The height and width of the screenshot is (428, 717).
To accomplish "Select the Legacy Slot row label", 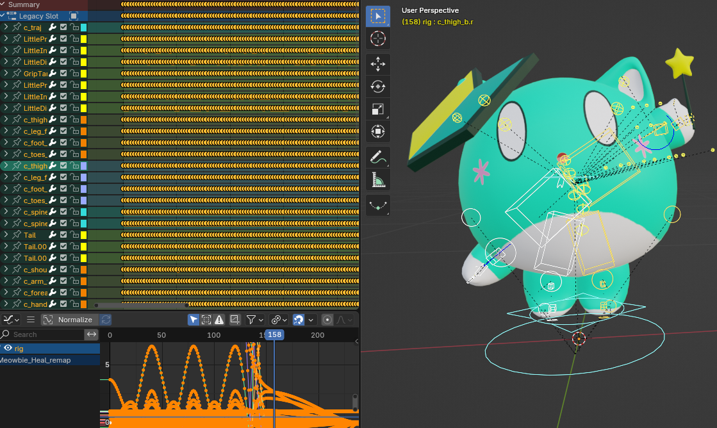I will click(39, 15).
